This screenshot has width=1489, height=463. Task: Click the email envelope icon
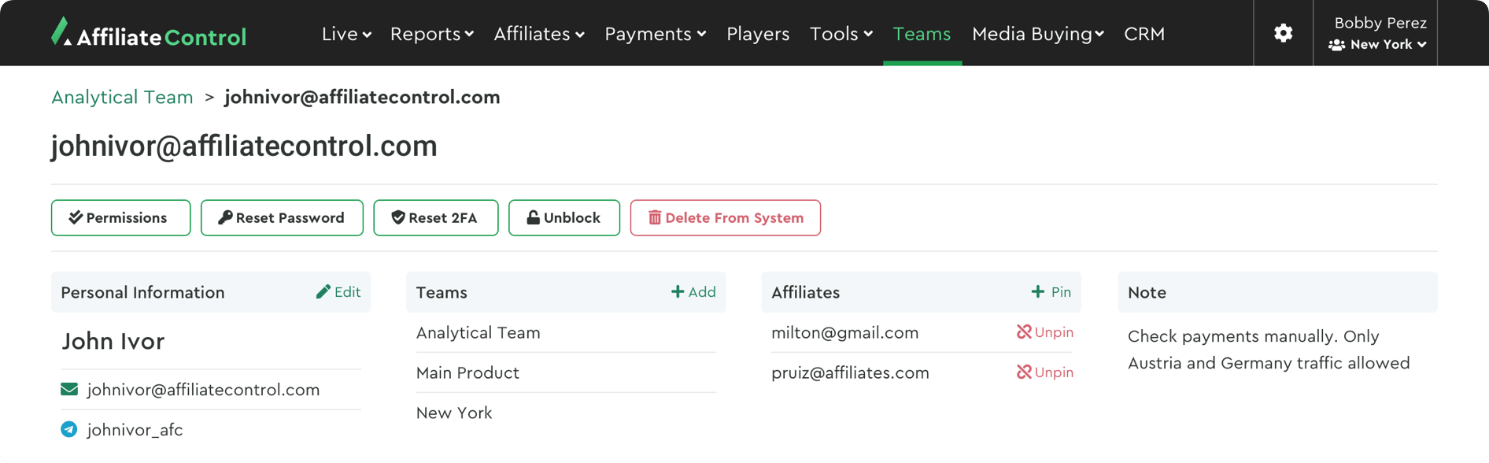(69, 390)
